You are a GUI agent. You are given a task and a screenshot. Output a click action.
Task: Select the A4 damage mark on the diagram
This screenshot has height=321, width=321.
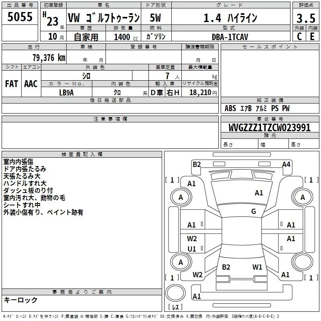tap(286, 164)
